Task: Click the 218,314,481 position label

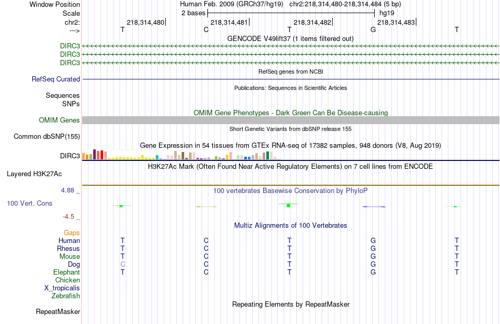Action: tap(229, 22)
